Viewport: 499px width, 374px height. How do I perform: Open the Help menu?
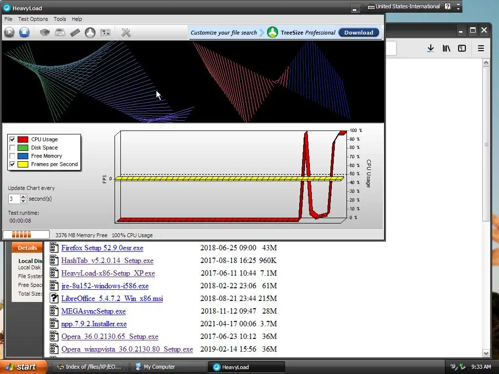tap(77, 19)
